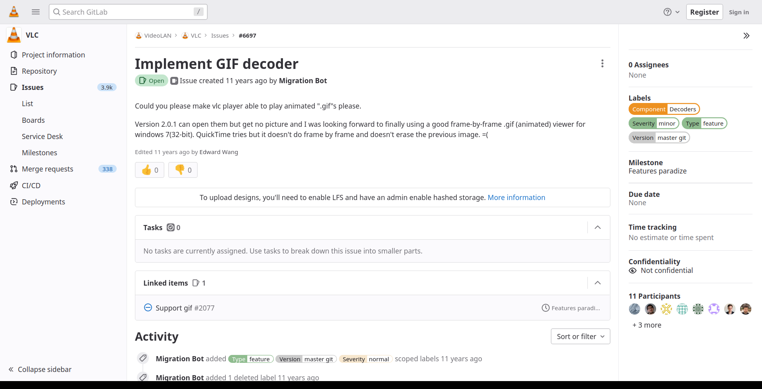Collapse the right sidebar with double chevron

(746, 36)
